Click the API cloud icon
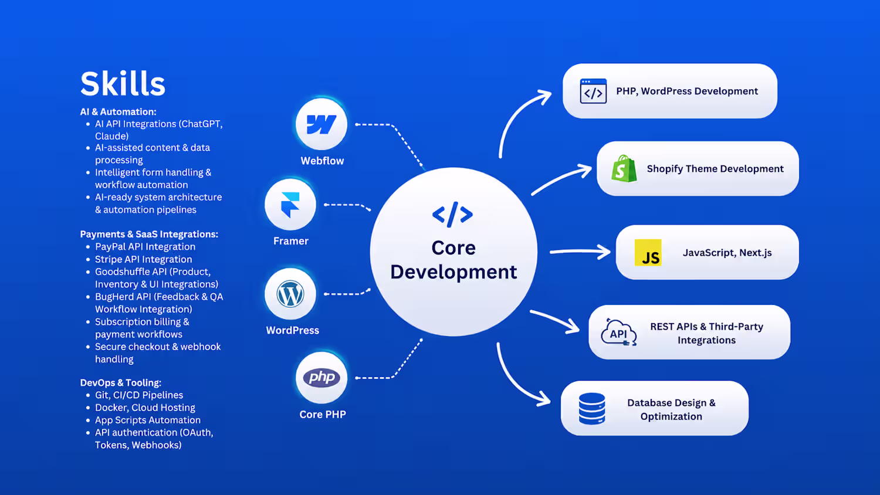The height and width of the screenshot is (495, 880). click(619, 333)
